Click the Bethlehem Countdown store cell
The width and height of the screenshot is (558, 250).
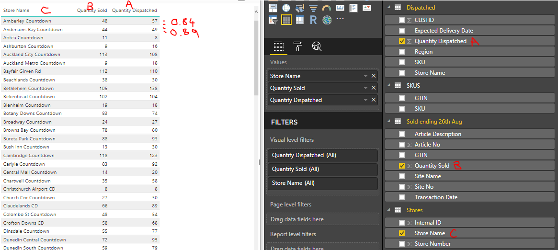pyautogui.click(x=28, y=88)
